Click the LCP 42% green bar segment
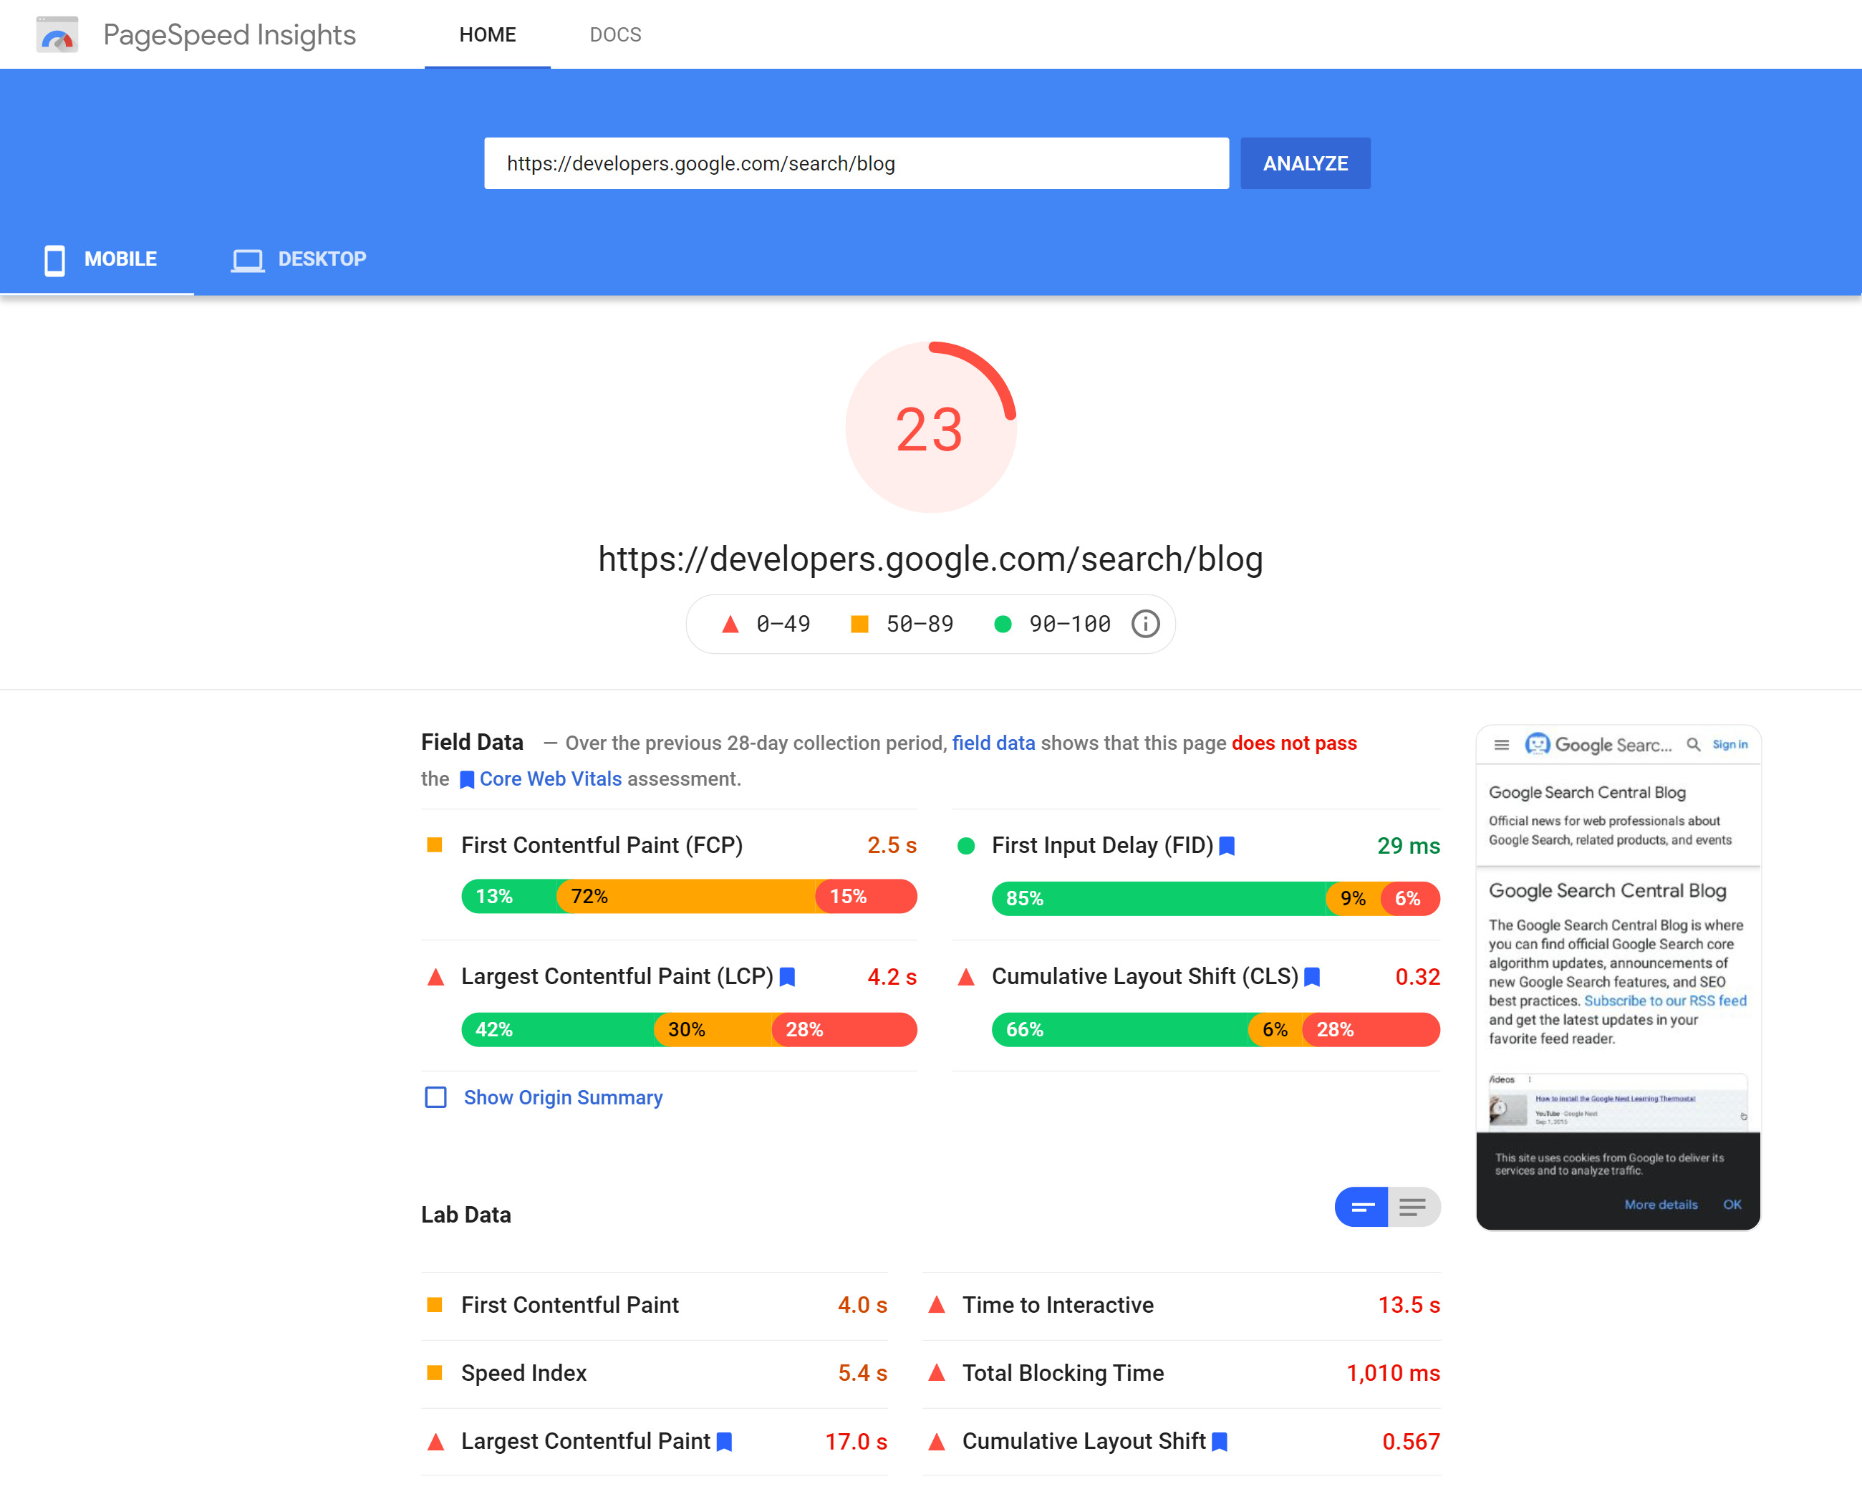The width and height of the screenshot is (1862, 1489). click(559, 1029)
